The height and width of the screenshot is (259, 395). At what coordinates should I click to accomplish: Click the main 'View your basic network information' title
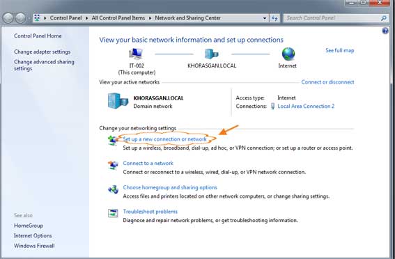[x=191, y=40]
